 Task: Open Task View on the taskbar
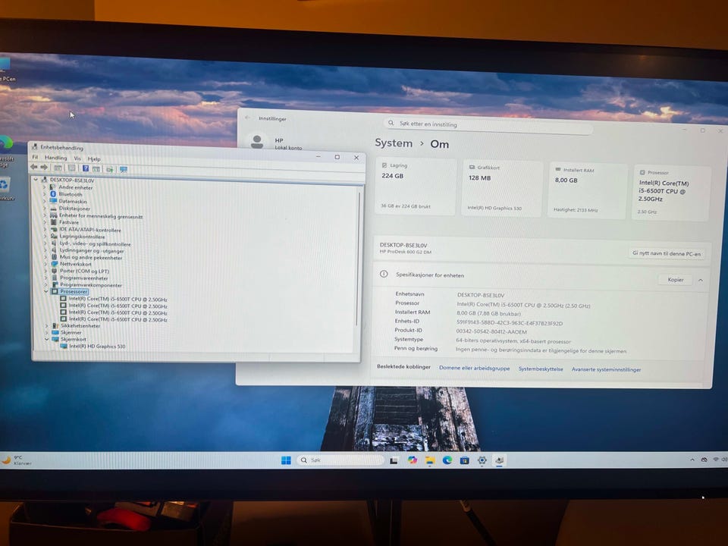[394, 460]
